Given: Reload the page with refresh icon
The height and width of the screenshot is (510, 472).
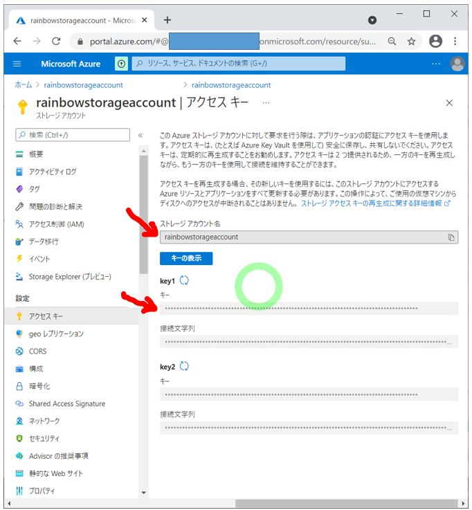Looking at the screenshot, I should point(56,42).
